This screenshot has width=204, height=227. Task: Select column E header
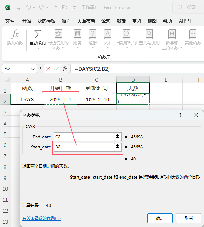point(166,80)
